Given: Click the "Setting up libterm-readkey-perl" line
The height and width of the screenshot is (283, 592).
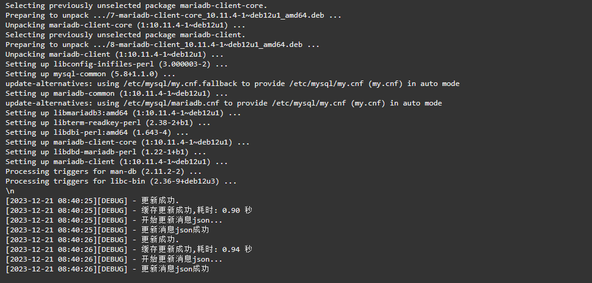Looking at the screenshot, I should coord(108,123).
